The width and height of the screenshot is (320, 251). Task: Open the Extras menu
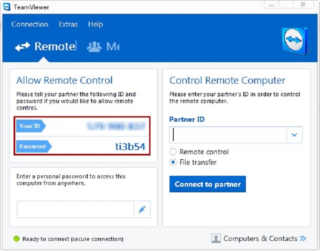[x=68, y=24]
